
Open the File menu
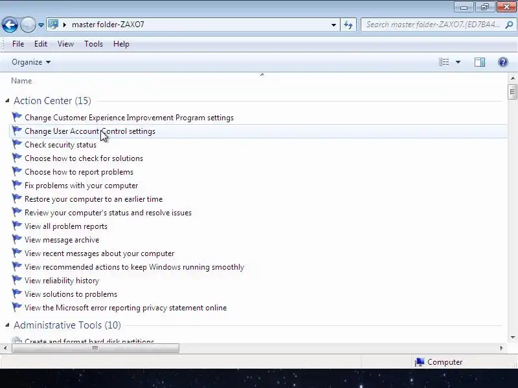pyautogui.click(x=18, y=44)
